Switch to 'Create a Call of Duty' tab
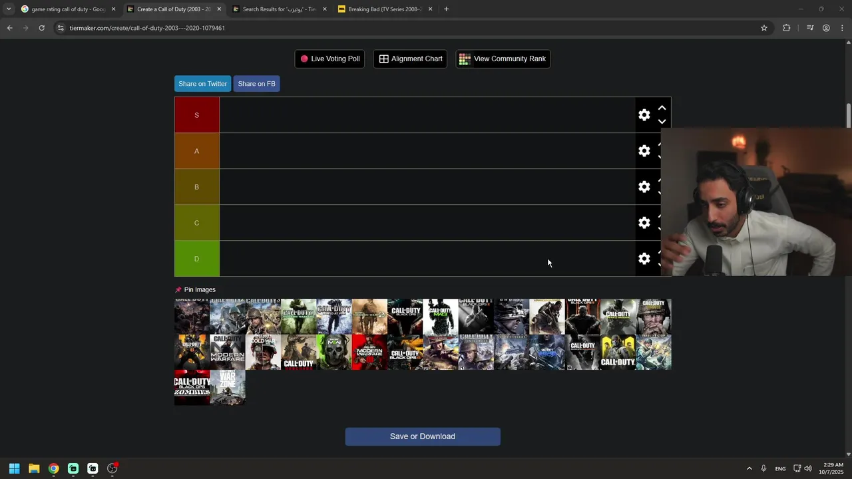 (174, 9)
